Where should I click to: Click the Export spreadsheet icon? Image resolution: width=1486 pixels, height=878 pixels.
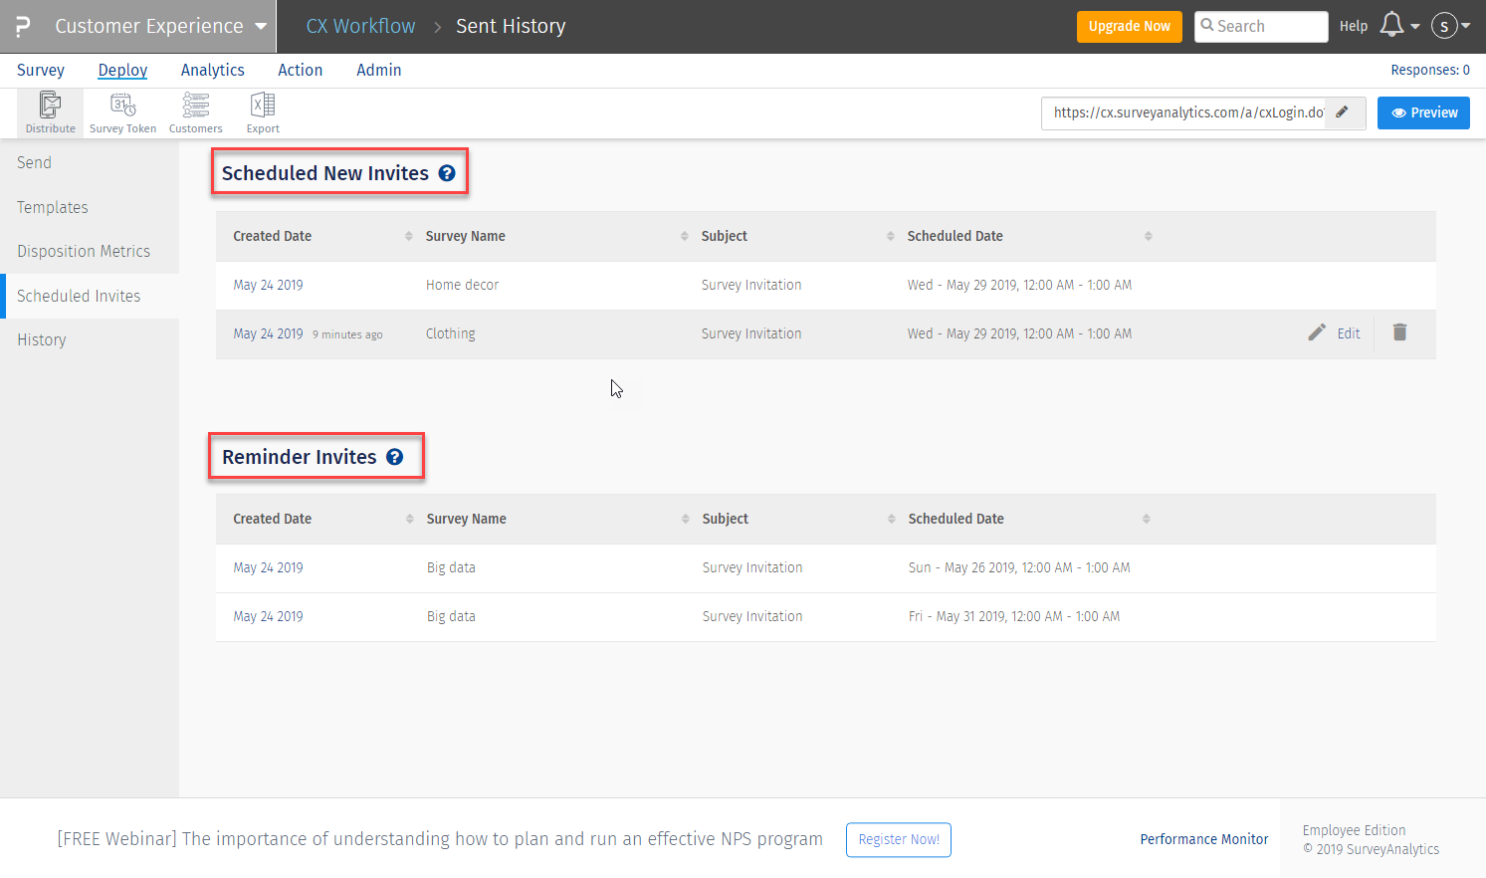tap(263, 112)
